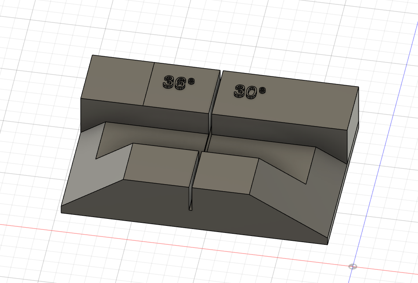Click the degree symbol after 36
This screenshot has width=418, height=283.
[x=191, y=81]
